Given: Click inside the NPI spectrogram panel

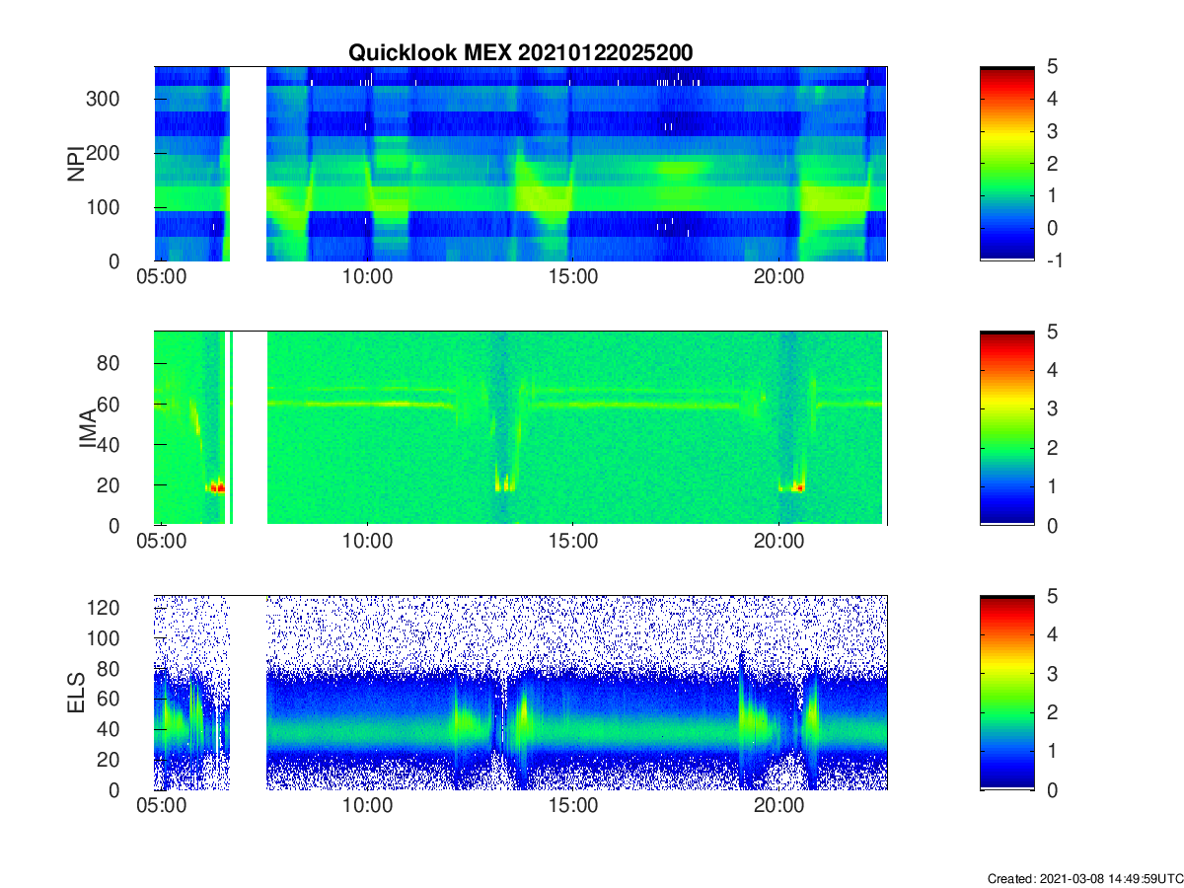Looking at the screenshot, I should point(521,164).
